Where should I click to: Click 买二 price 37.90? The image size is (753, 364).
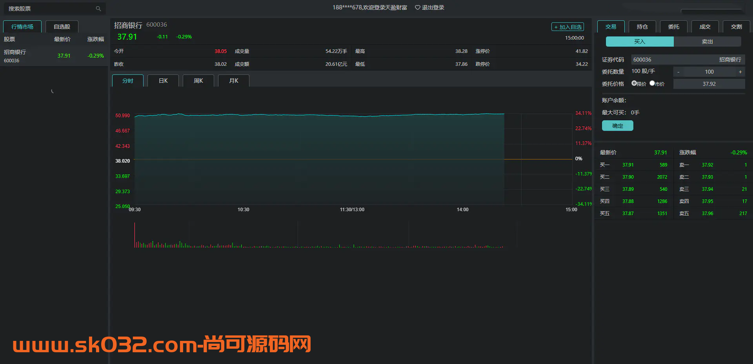[x=628, y=177]
